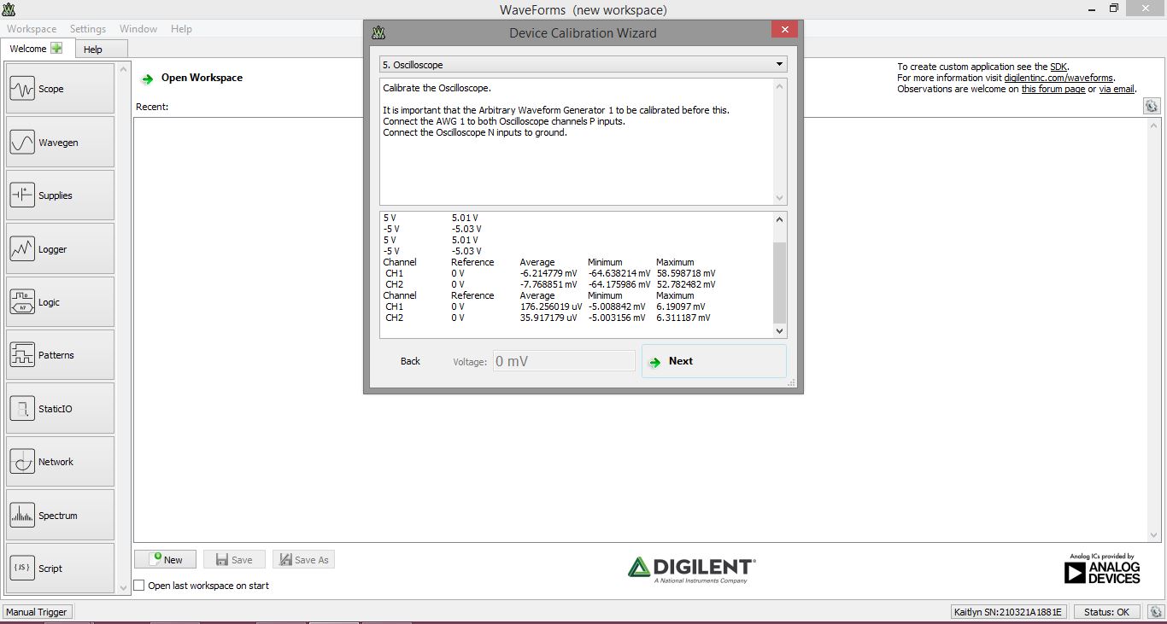Click instructions pane scroll down arrow
Screen dimensions: 1167x624
click(779, 198)
